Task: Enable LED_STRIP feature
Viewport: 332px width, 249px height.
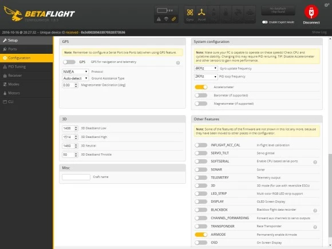Action: [201, 193]
